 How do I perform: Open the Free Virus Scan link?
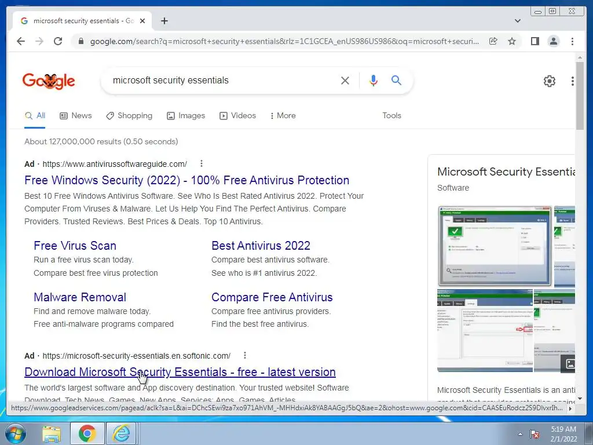75,246
